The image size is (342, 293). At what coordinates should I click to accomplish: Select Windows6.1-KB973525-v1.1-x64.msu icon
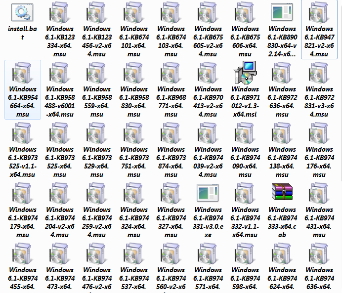point(22,133)
